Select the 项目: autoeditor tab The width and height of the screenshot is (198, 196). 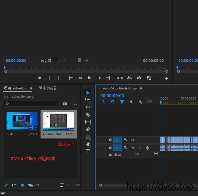tap(15, 88)
